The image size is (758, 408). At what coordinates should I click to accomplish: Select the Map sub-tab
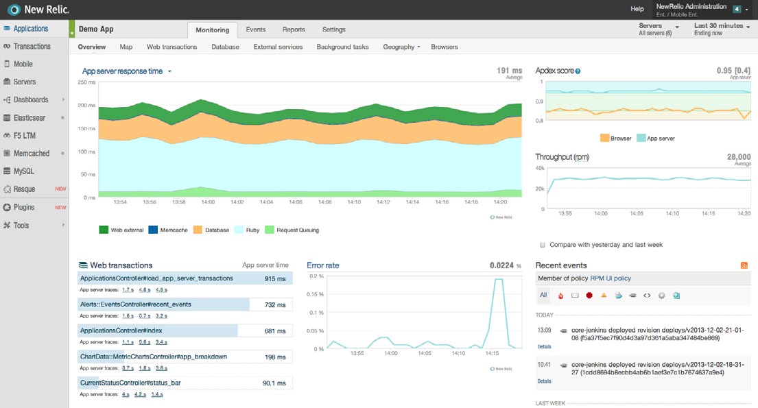pyautogui.click(x=126, y=47)
